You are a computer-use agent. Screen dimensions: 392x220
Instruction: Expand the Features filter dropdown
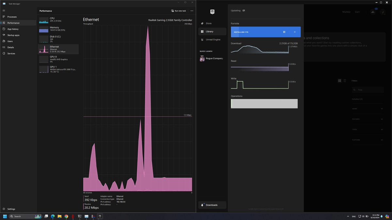368,119
